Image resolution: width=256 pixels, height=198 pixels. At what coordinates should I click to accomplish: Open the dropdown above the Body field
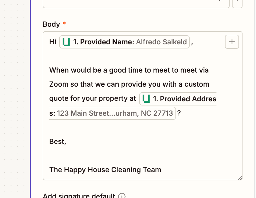136,4
